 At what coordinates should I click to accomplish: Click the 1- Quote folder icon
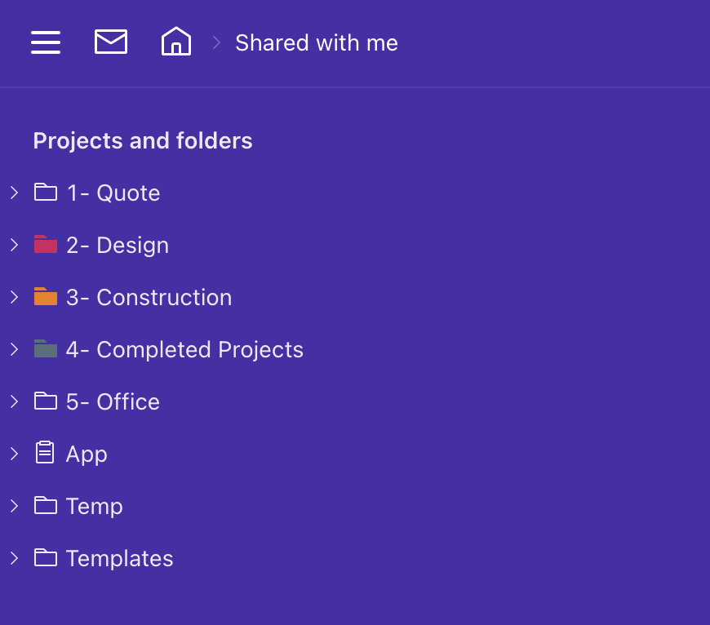46,193
